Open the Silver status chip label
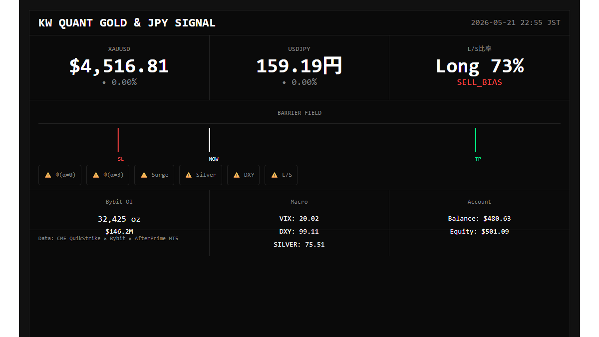This screenshot has width=599, height=337. (206, 175)
